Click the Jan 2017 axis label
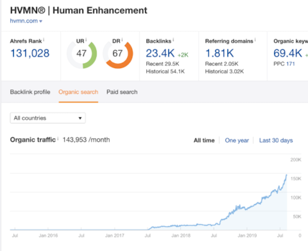The image size is (308, 251). (x=114, y=236)
